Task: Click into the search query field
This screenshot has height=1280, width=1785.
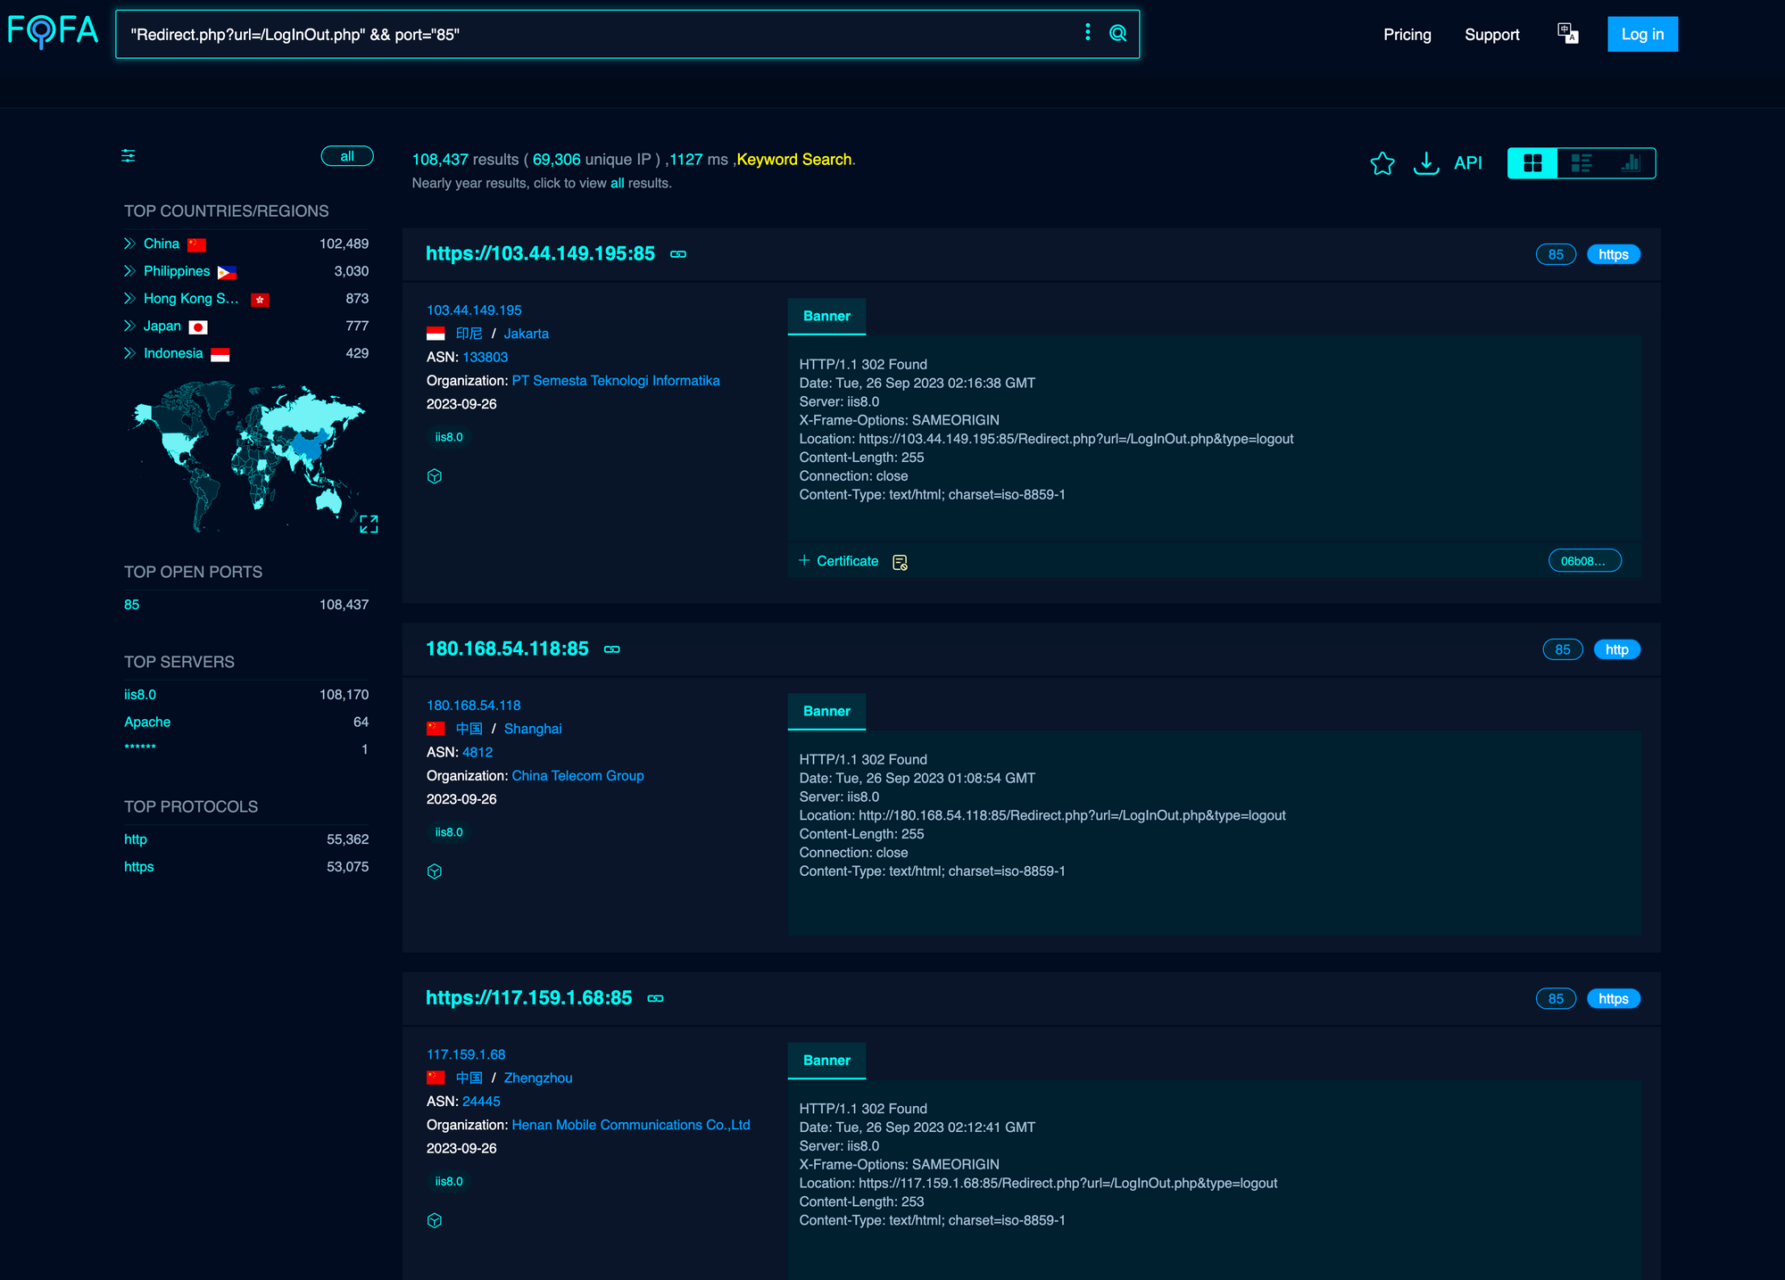Action: pyautogui.click(x=589, y=35)
